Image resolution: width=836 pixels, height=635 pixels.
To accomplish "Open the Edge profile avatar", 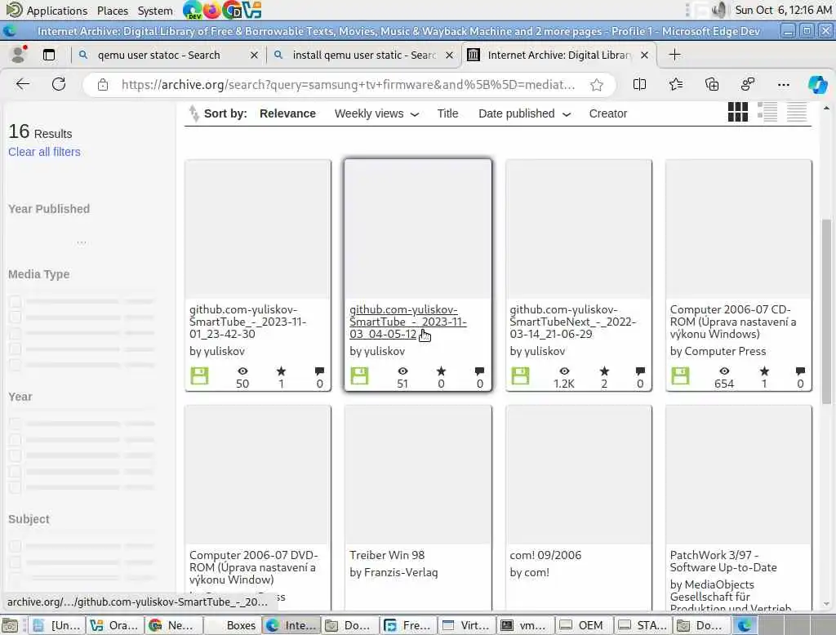I will (x=20, y=55).
